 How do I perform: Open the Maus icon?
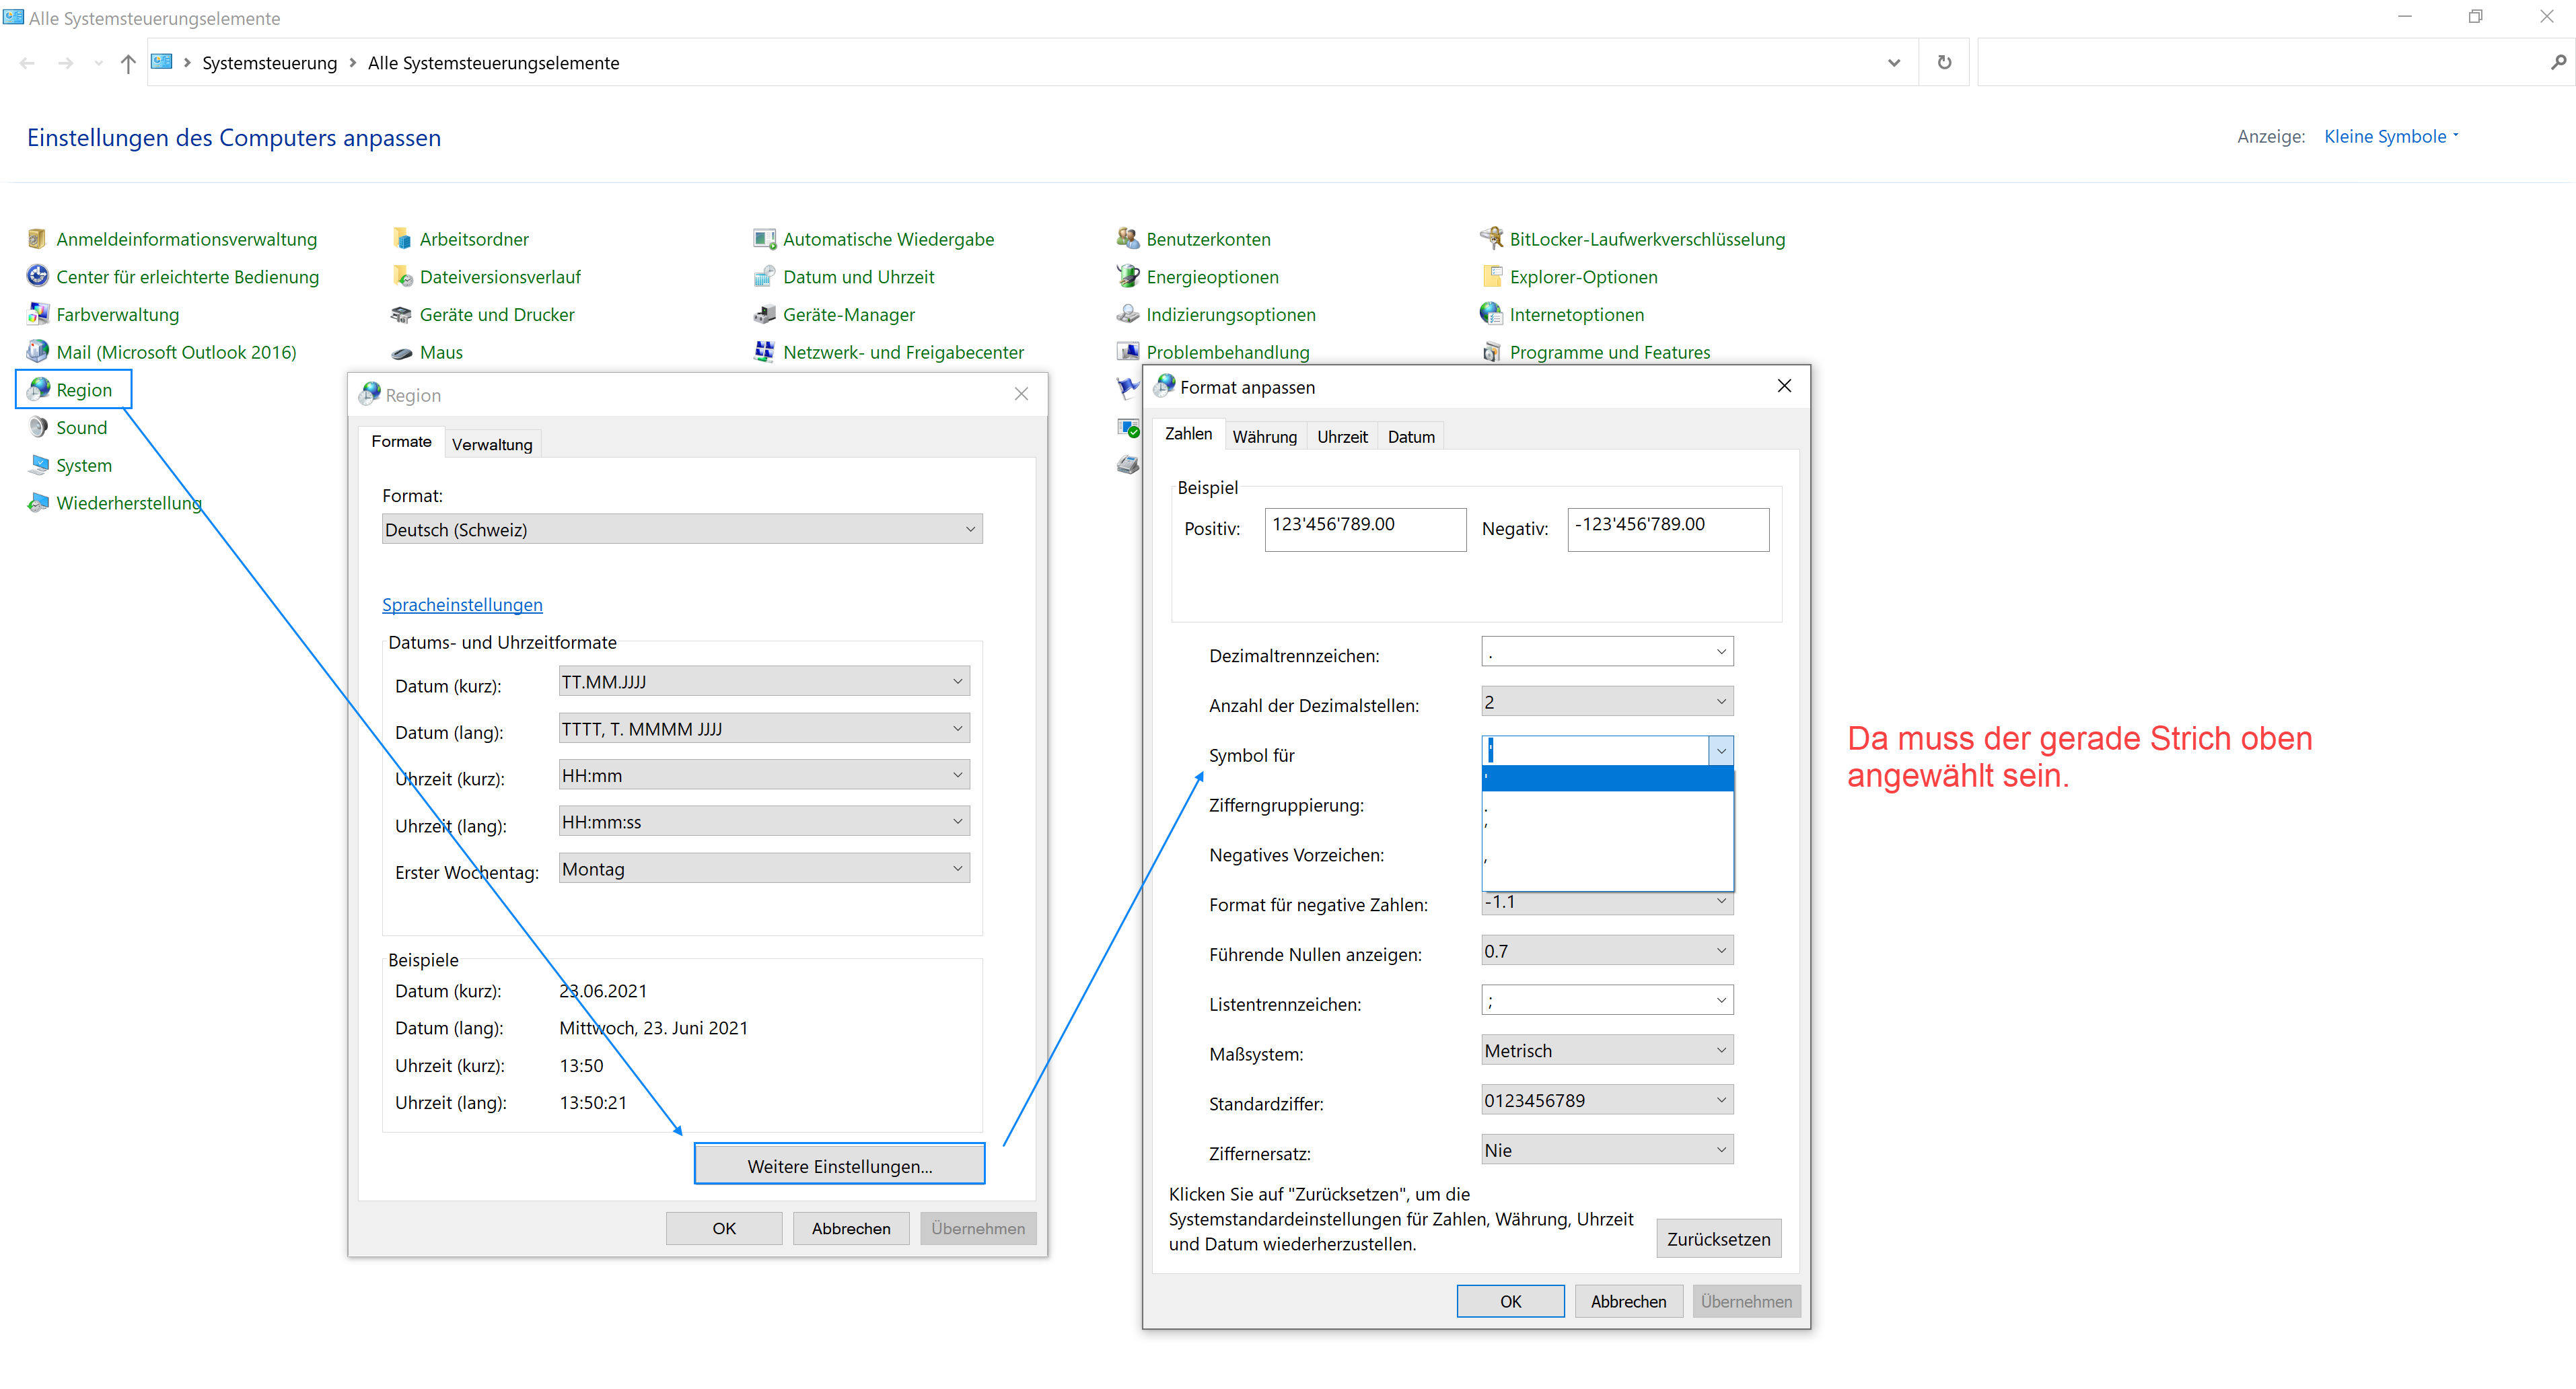(401, 352)
